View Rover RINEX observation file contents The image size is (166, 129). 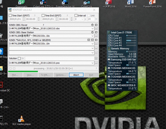(96, 25)
